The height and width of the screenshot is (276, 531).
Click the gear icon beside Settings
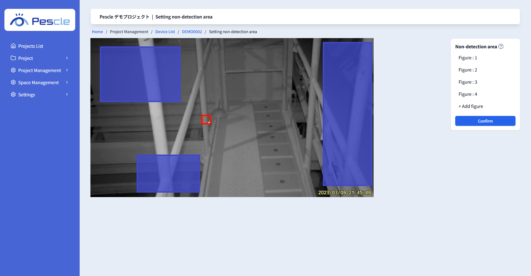point(13,94)
